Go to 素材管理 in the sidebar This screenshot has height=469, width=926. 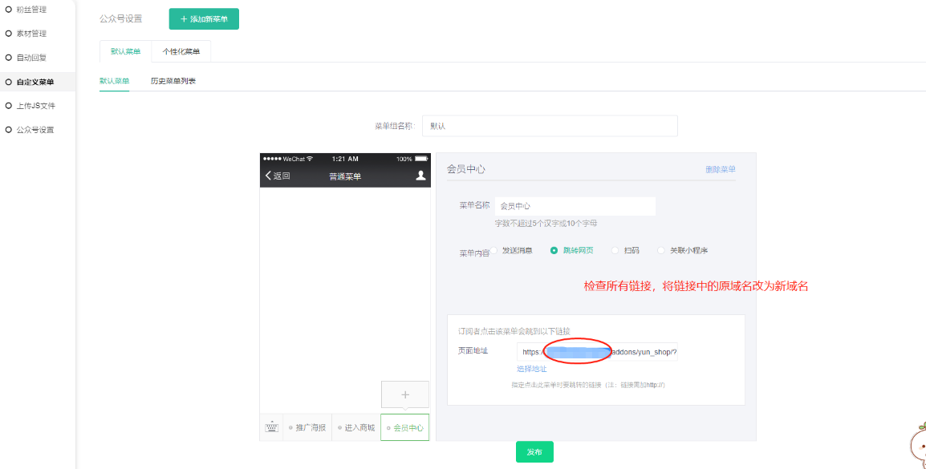pyautogui.click(x=30, y=34)
